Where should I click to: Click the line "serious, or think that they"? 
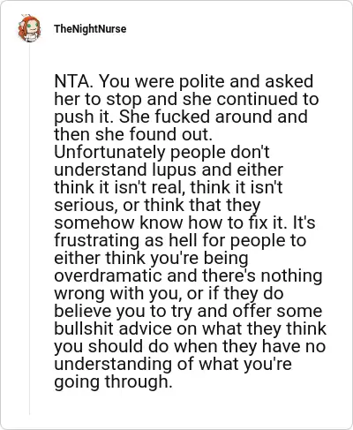[x=157, y=205]
